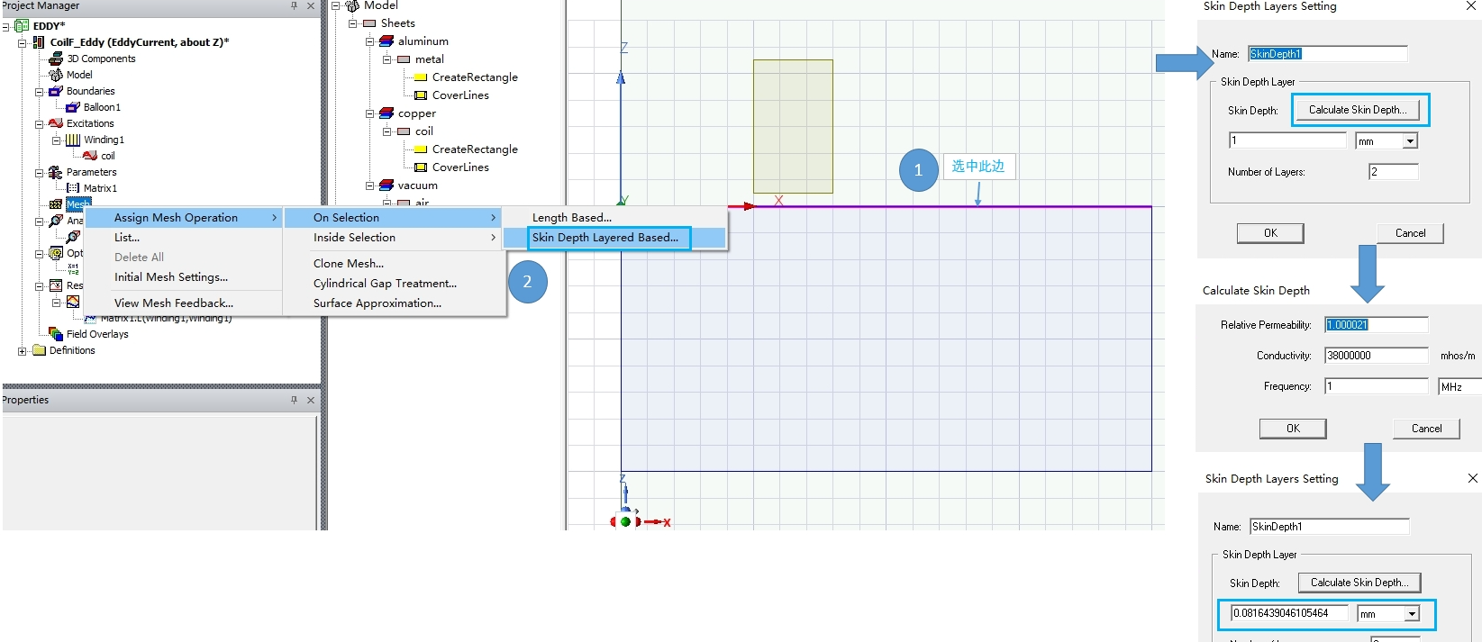Select the EDDY project icon
The image size is (1482, 642).
pos(22,26)
